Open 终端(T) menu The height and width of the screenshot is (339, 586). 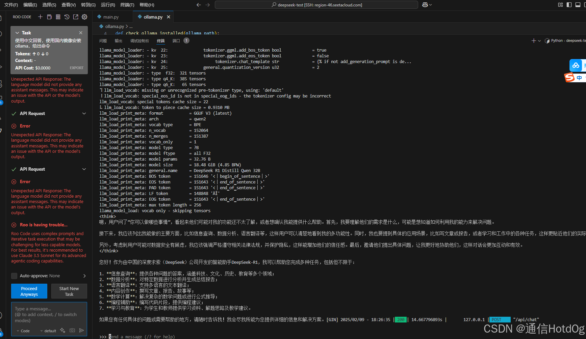(x=127, y=5)
